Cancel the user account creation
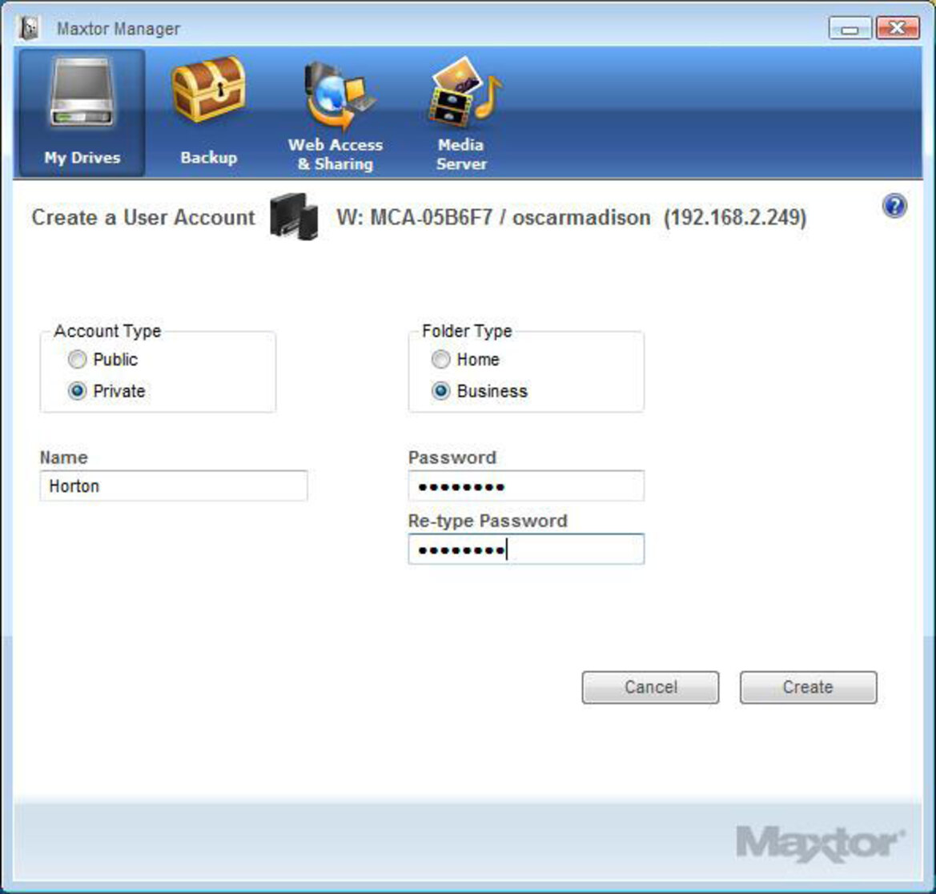The height and width of the screenshot is (894, 936). 650,687
